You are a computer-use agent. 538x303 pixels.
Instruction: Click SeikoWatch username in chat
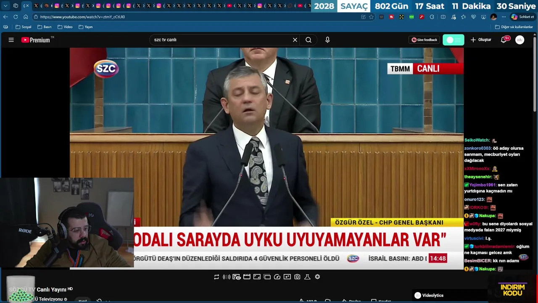477,140
